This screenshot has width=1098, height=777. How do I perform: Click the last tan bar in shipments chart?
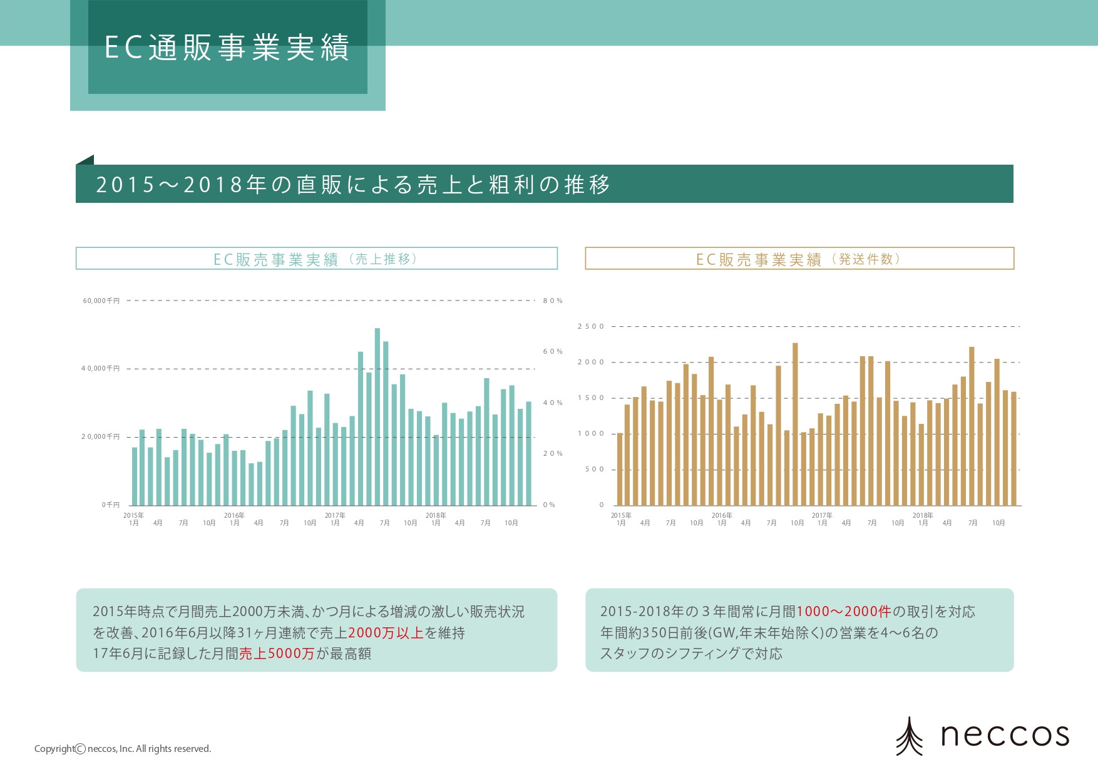(x=1013, y=448)
